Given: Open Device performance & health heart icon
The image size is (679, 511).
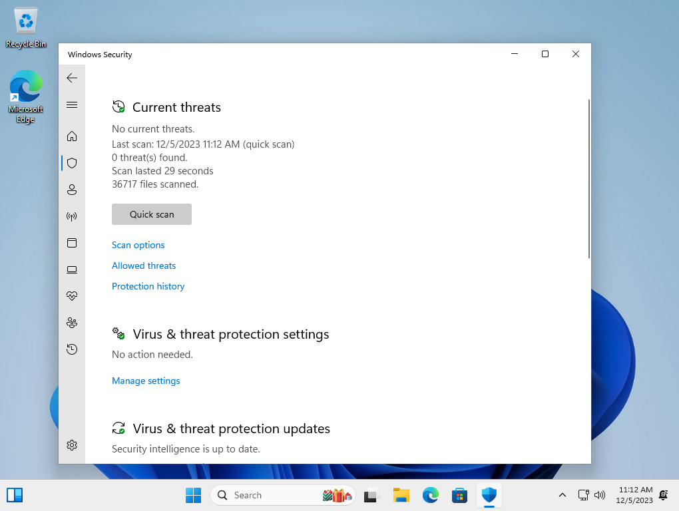Looking at the screenshot, I should 72,296.
